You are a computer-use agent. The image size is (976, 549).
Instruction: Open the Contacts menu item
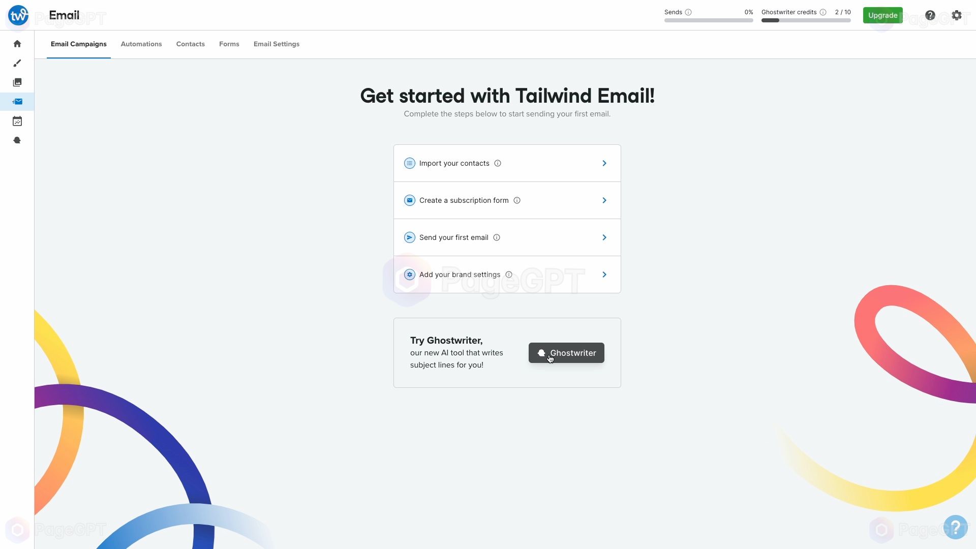[x=190, y=44]
